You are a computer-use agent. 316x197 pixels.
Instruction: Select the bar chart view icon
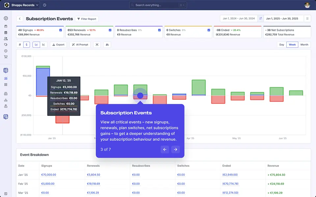point(36,44)
